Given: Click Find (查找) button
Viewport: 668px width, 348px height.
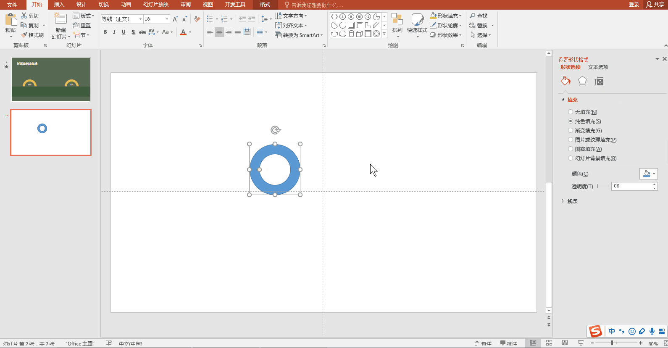Looking at the screenshot, I should [x=479, y=16].
